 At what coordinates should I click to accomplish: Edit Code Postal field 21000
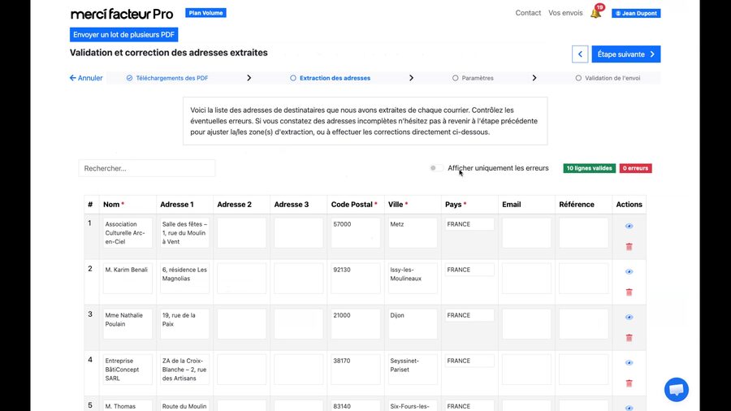coord(355,324)
